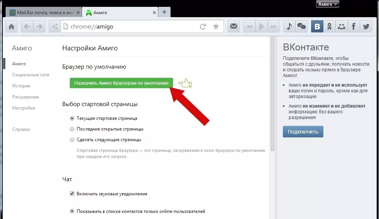Screen dimensions: 379x219
Task: Toggle 'Включить звуковые уведомления' checkbox
Action: [72, 194]
